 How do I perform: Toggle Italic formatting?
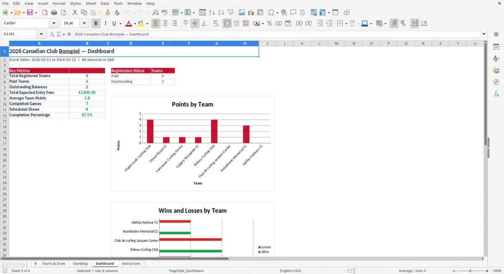click(x=105, y=24)
